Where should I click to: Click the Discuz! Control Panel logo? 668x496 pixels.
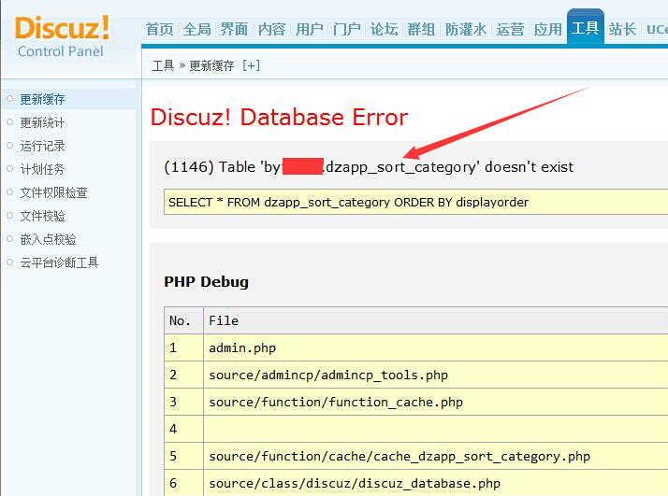pos(62,36)
